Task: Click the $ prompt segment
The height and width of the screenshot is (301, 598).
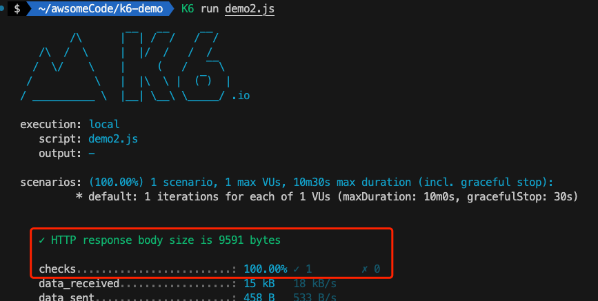Action: pos(17,8)
